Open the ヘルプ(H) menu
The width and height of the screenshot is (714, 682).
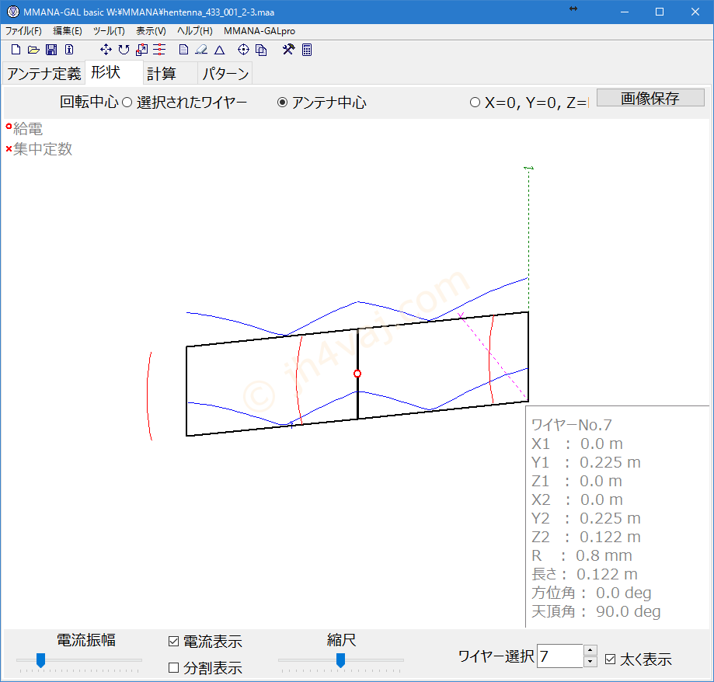[195, 31]
